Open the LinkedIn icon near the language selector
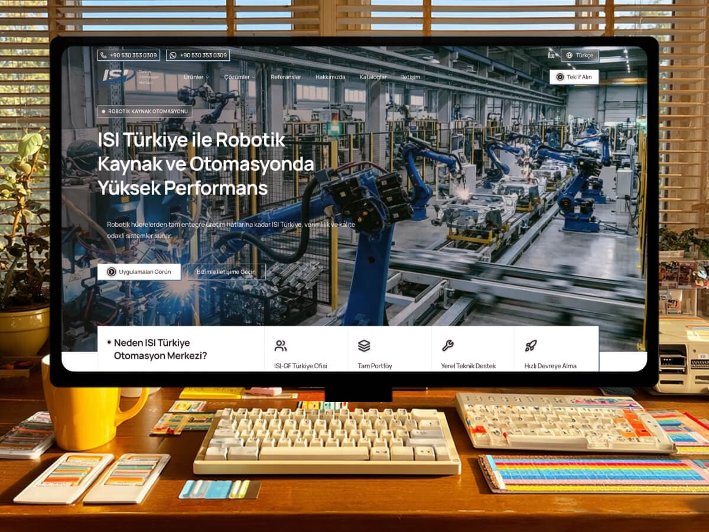The height and width of the screenshot is (532, 709). pos(551,56)
